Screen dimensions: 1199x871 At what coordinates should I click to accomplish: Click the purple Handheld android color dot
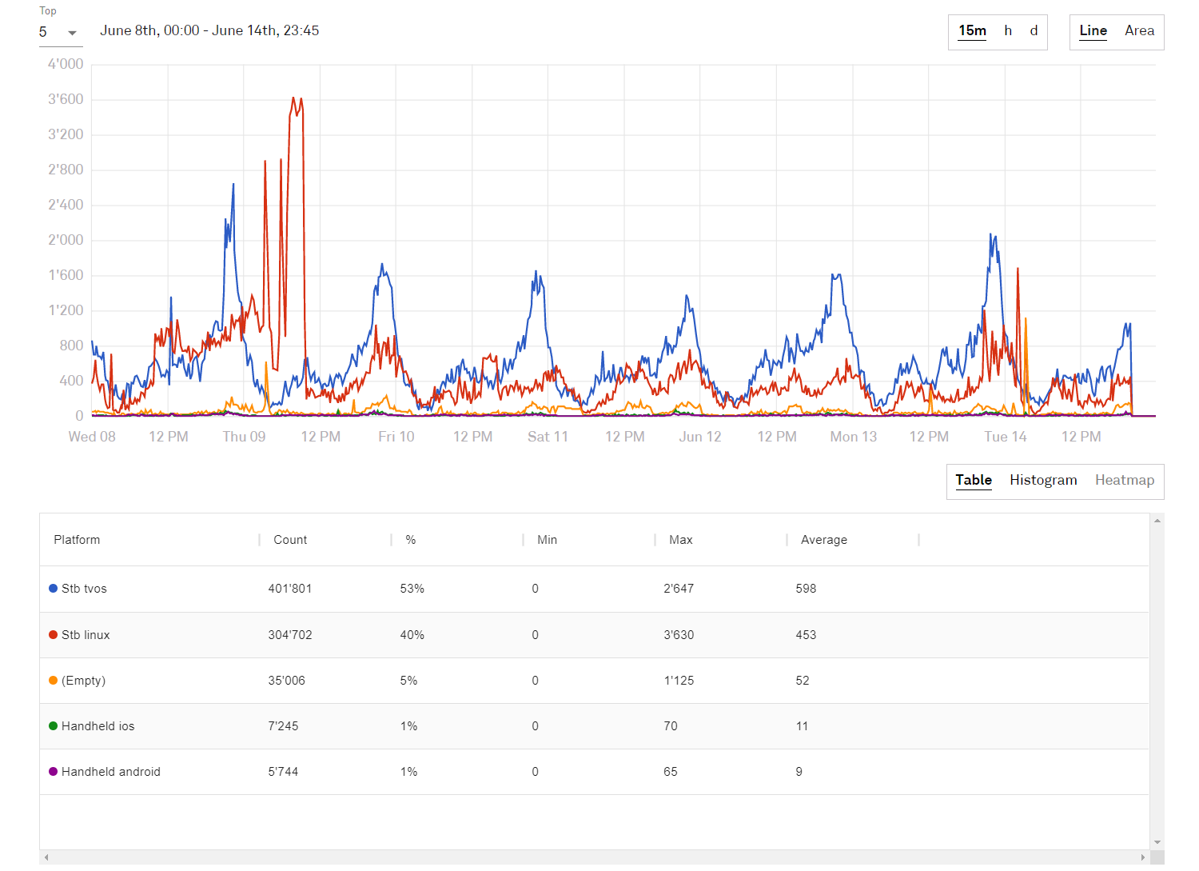click(54, 772)
